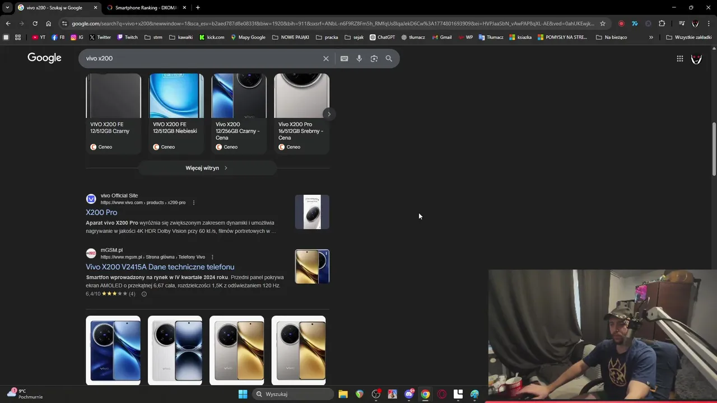Open Discord from the taskbar
Screen dimensions: 717x403
(x=409, y=394)
